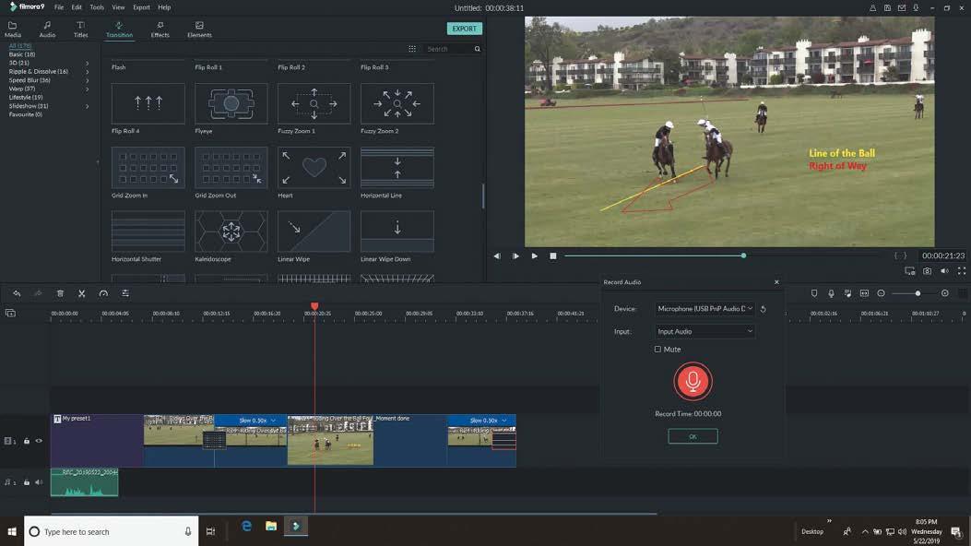Click the zoom out minus icon
This screenshot has height=546, width=971.
pyautogui.click(x=882, y=293)
